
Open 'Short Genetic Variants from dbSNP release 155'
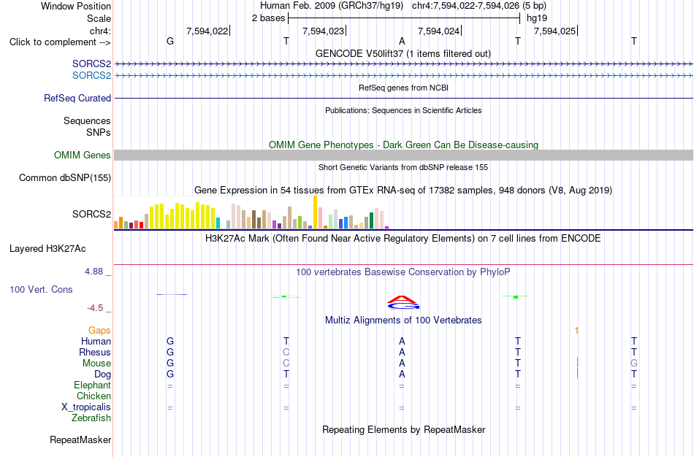tap(403, 167)
